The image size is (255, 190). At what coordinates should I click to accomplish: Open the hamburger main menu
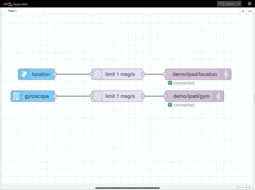tap(250, 4)
